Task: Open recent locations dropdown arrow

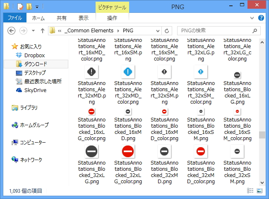Action: [x=33, y=31]
